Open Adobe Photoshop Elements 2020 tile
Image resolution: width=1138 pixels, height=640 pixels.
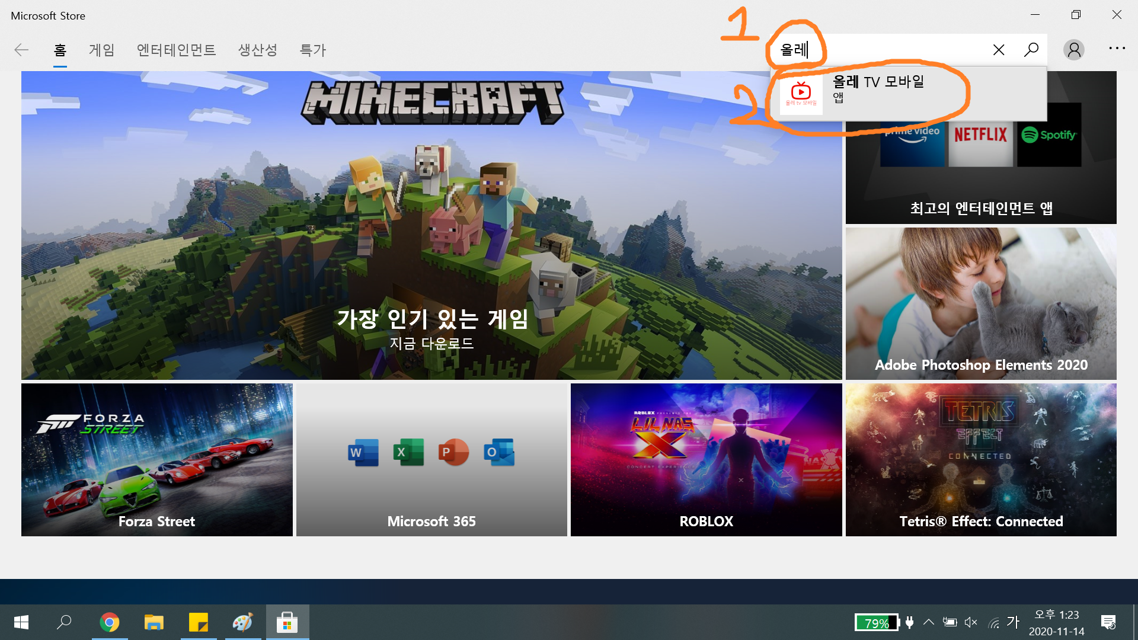pos(981,304)
